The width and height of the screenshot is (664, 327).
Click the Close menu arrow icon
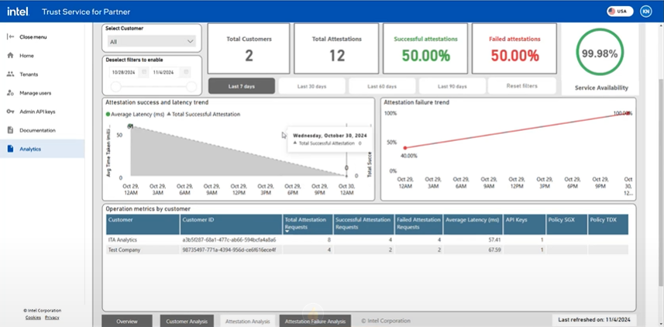pyautogui.click(x=11, y=37)
